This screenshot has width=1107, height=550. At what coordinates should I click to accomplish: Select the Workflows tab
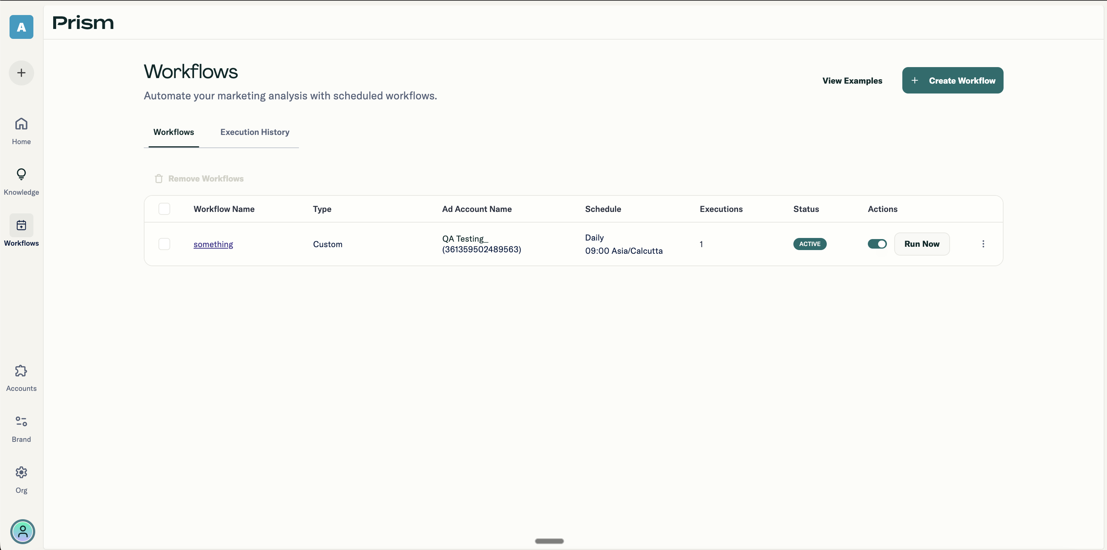pyautogui.click(x=173, y=132)
